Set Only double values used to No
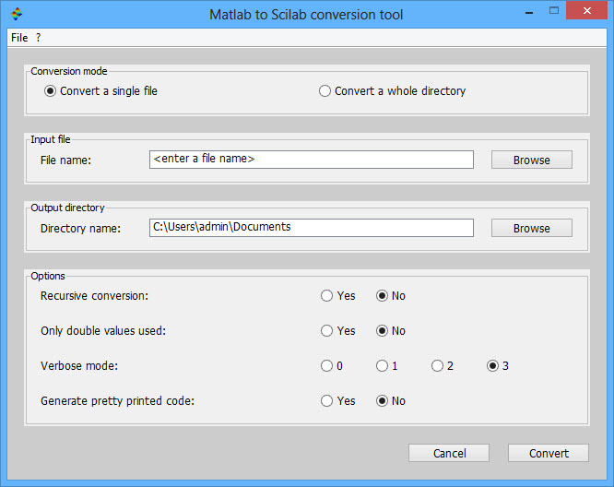614x487 pixels. [x=390, y=331]
